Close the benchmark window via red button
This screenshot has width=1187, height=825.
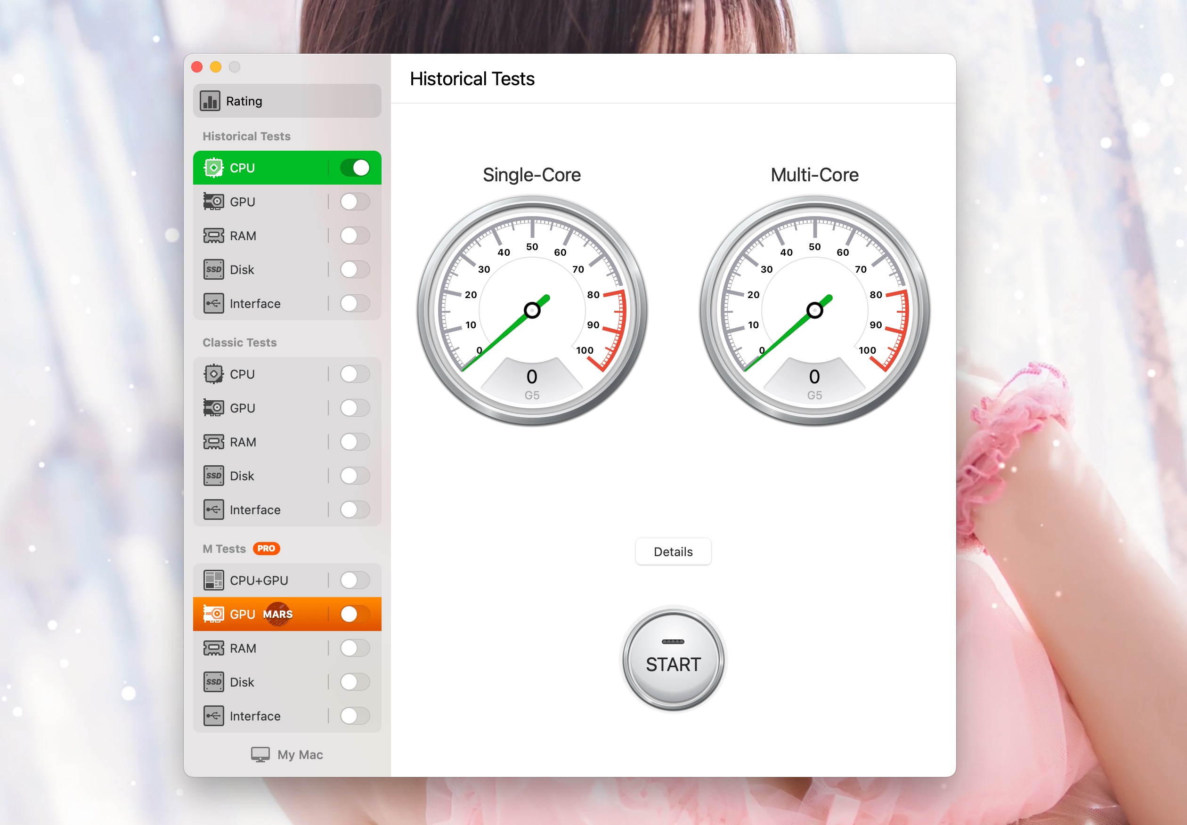coord(197,67)
